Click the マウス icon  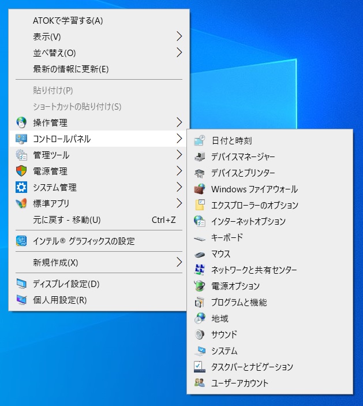point(200,254)
